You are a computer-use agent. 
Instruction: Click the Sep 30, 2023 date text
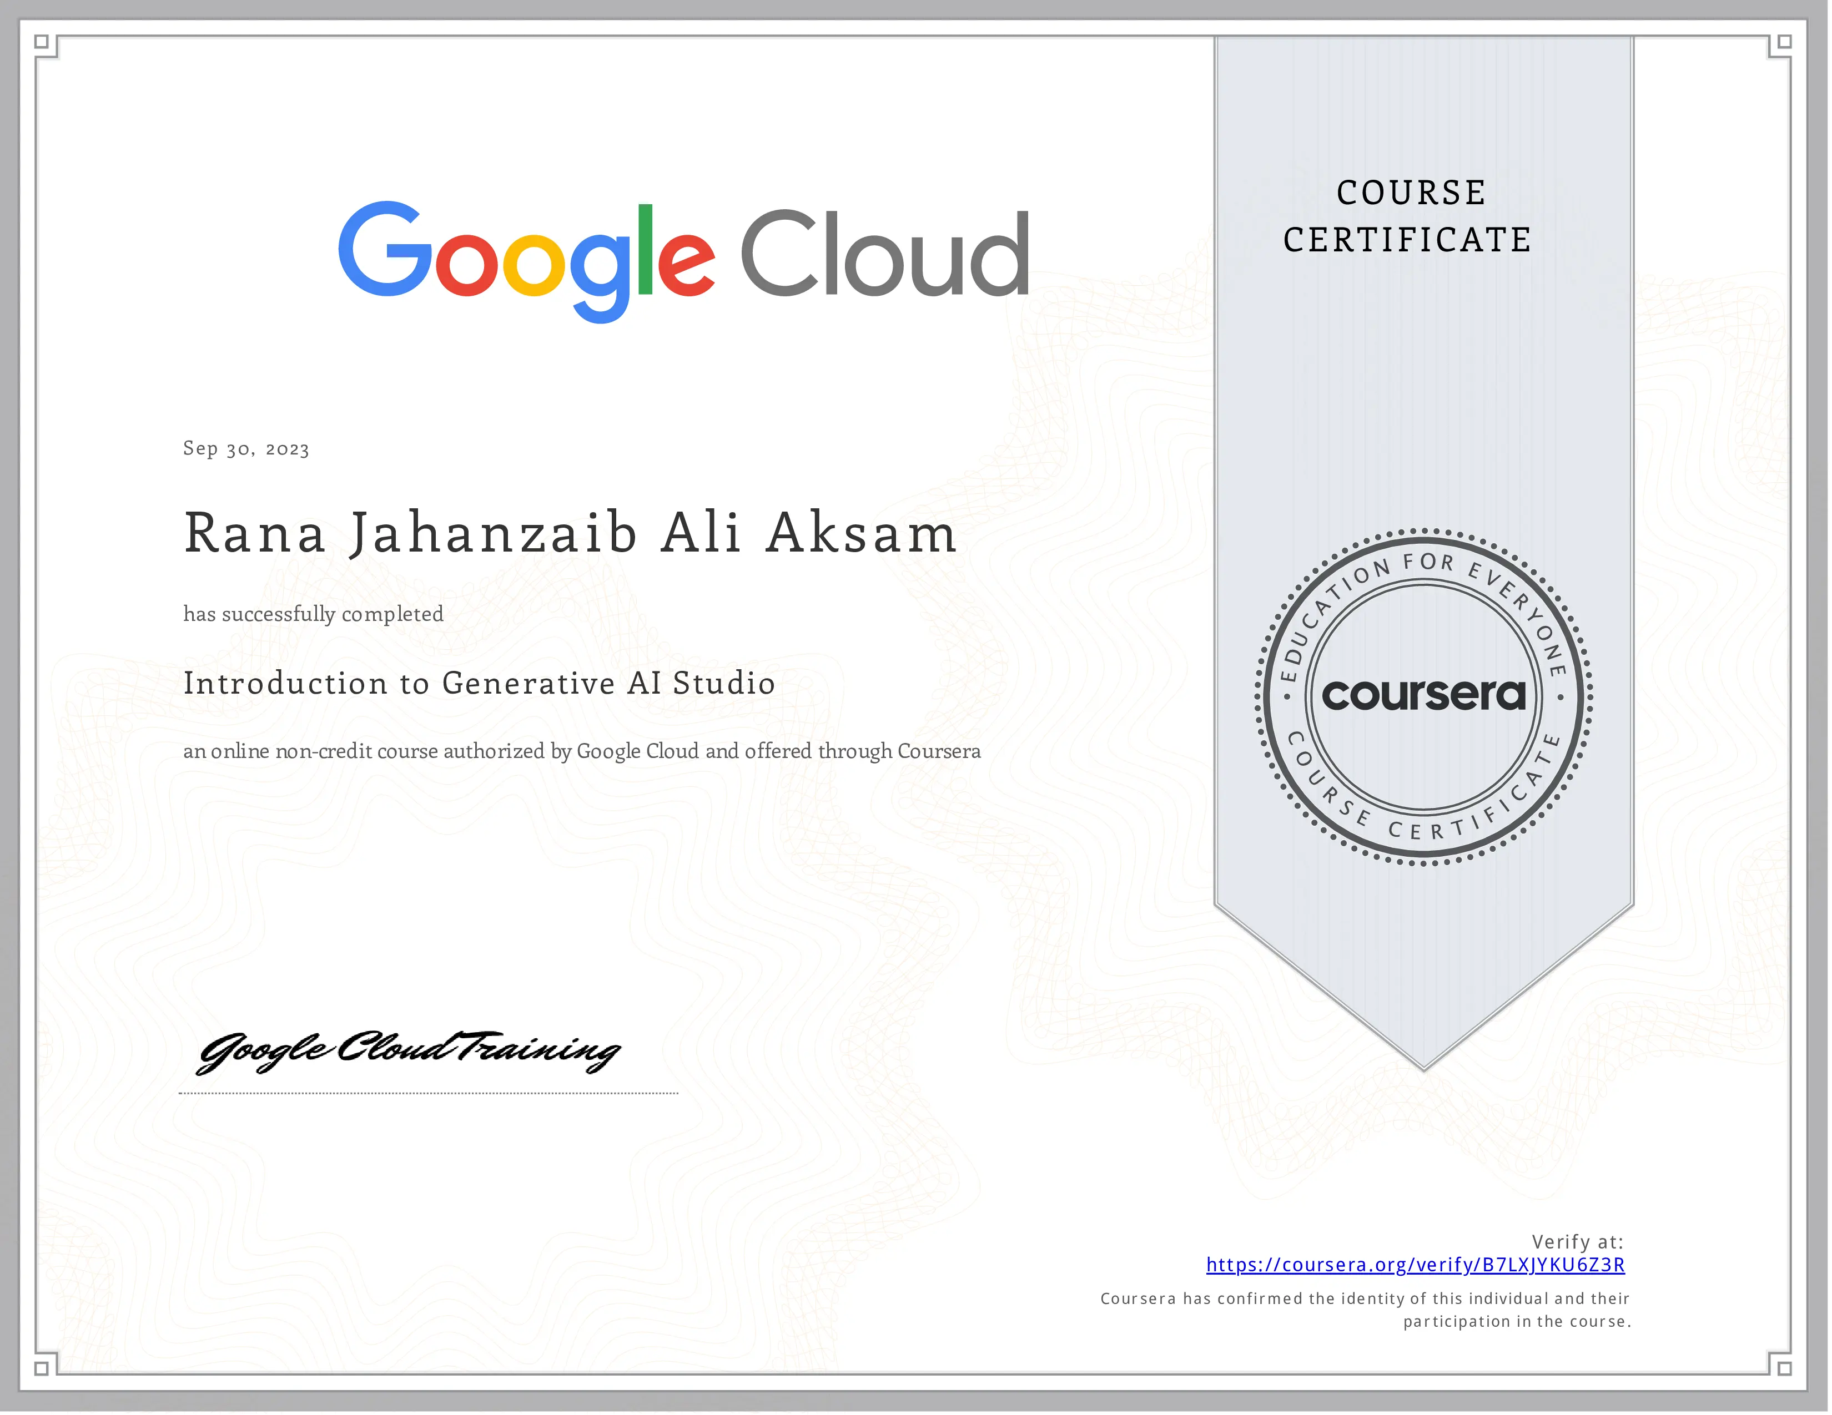(x=246, y=448)
